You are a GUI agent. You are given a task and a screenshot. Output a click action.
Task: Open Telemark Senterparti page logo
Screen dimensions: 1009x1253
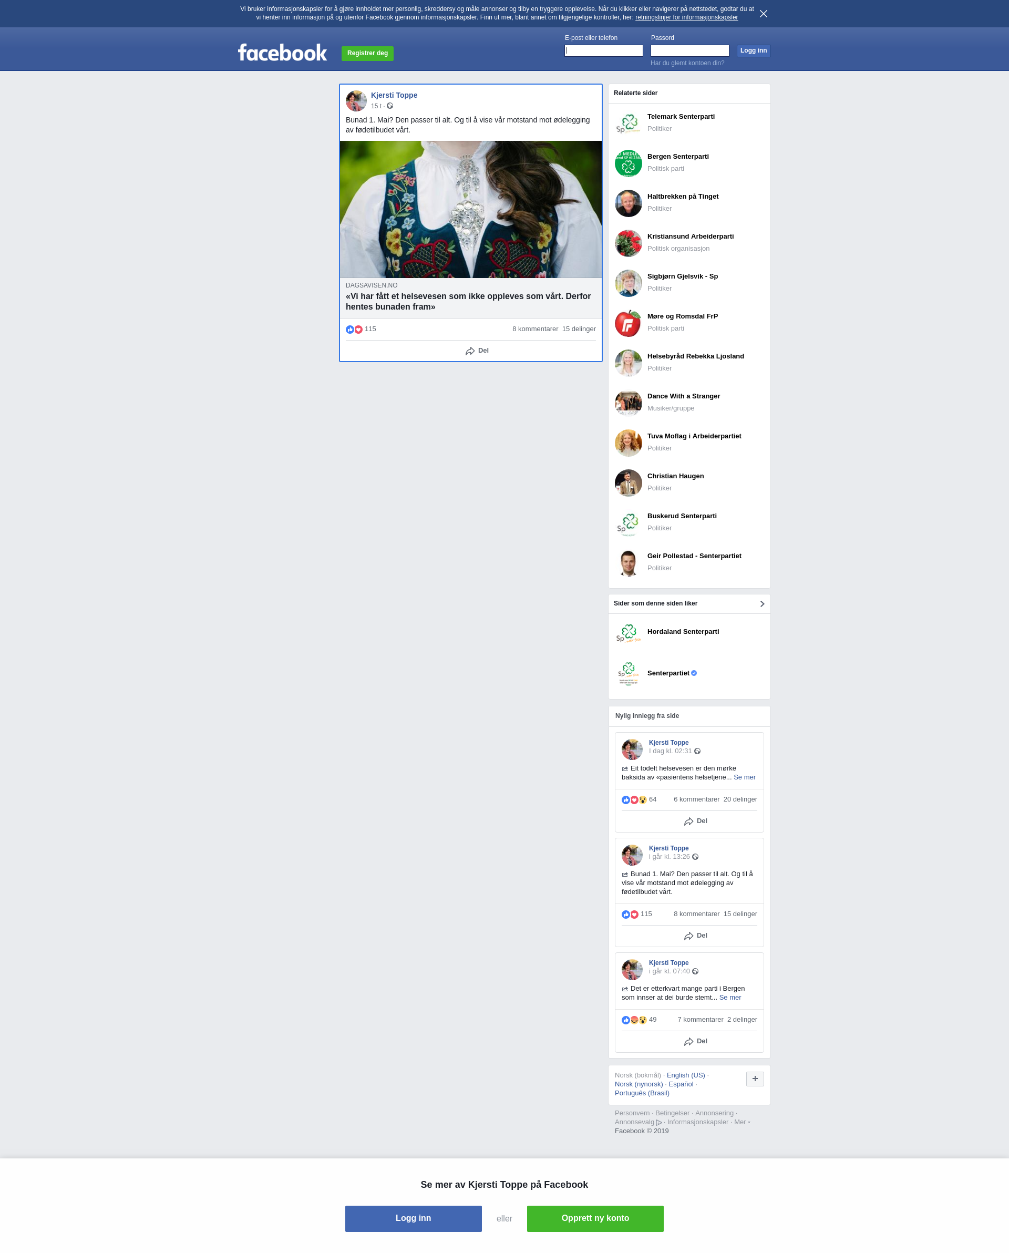[629, 123]
